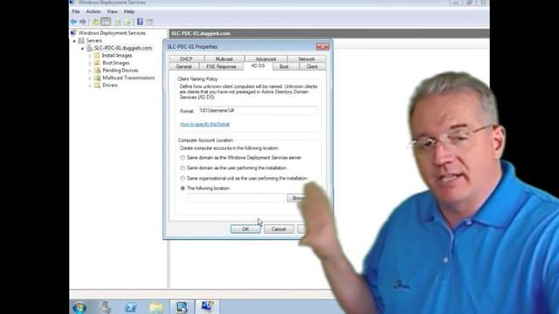This screenshot has height=314, width=559.
Task: Click the following location path field
Action: 236,198
